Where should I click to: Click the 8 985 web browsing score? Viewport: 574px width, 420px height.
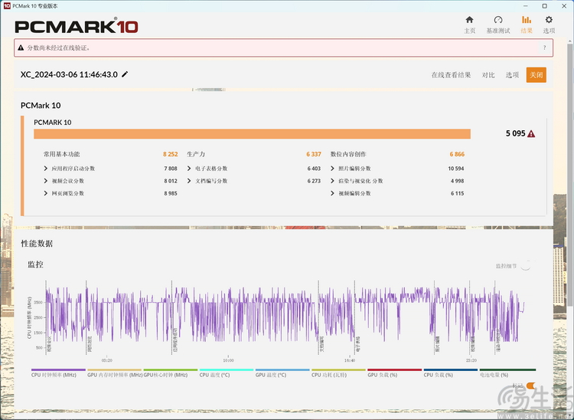[171, 193]
